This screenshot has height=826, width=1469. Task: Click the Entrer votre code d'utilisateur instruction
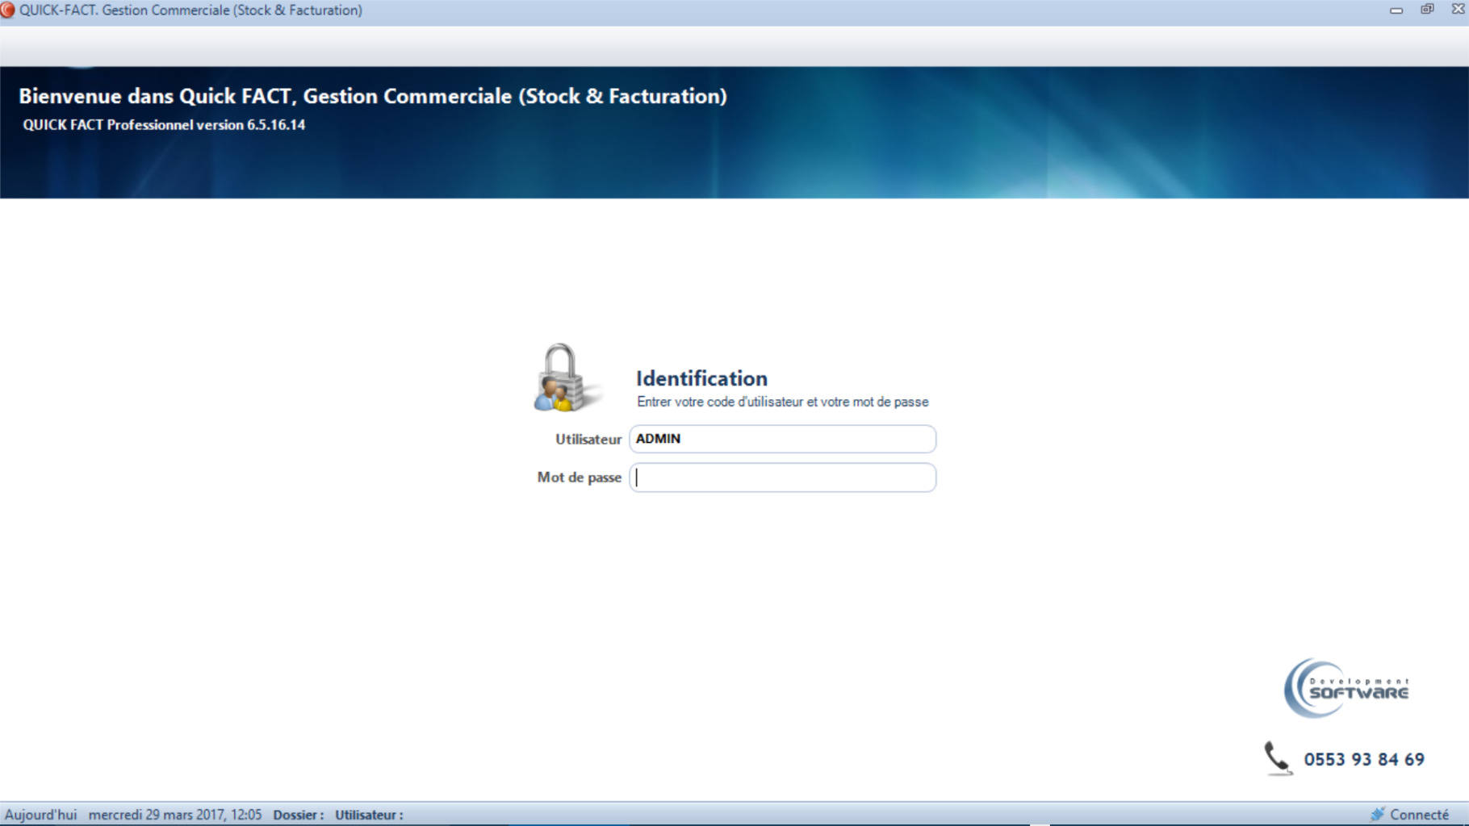tap(782, 402)
